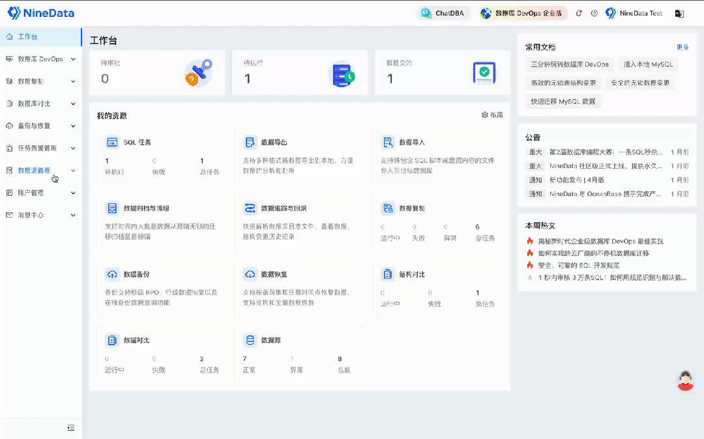
Task: Open 接入本地 MySQL document
Action: click(x=649, y=64)
